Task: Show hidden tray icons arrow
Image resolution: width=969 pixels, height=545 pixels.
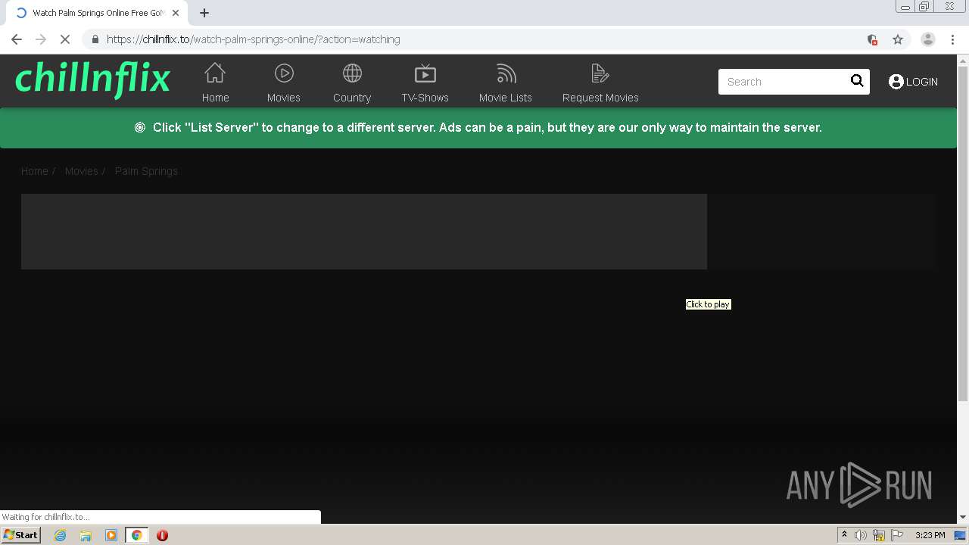Action: pyautogui.click(x=844, y=535)
